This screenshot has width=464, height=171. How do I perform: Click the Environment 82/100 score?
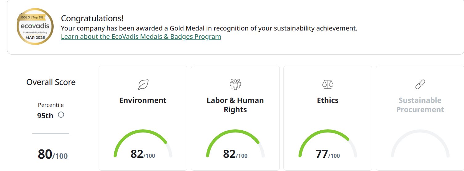(x=143, y=154)
